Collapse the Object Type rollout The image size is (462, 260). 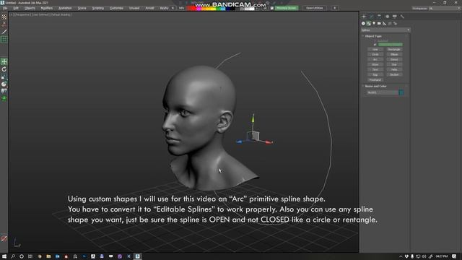click(x=373, y=36)
